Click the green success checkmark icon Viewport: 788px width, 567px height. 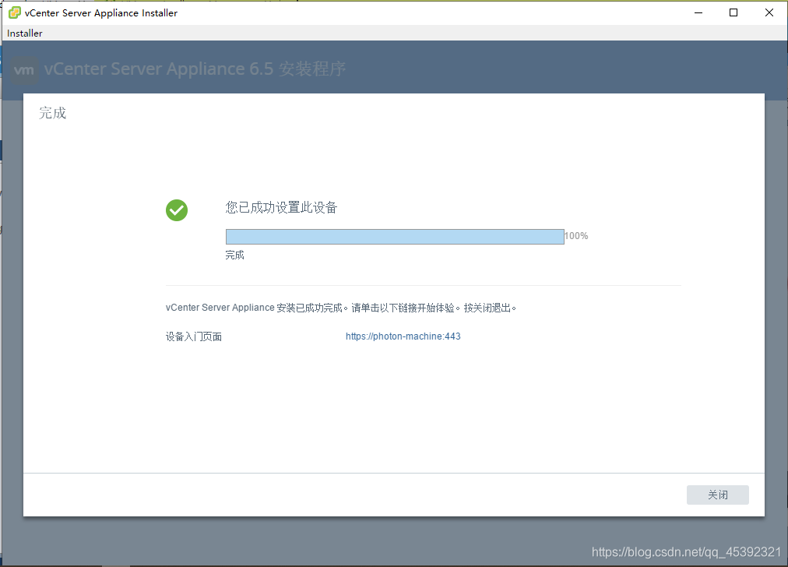click(x=177, y=210)
